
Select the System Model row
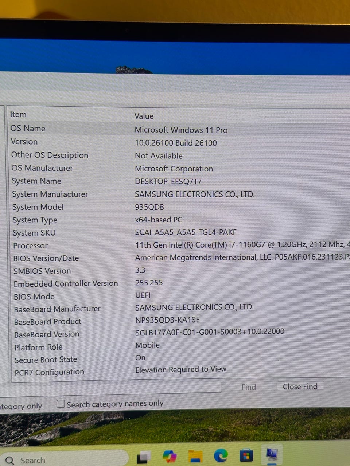[179, 207]
